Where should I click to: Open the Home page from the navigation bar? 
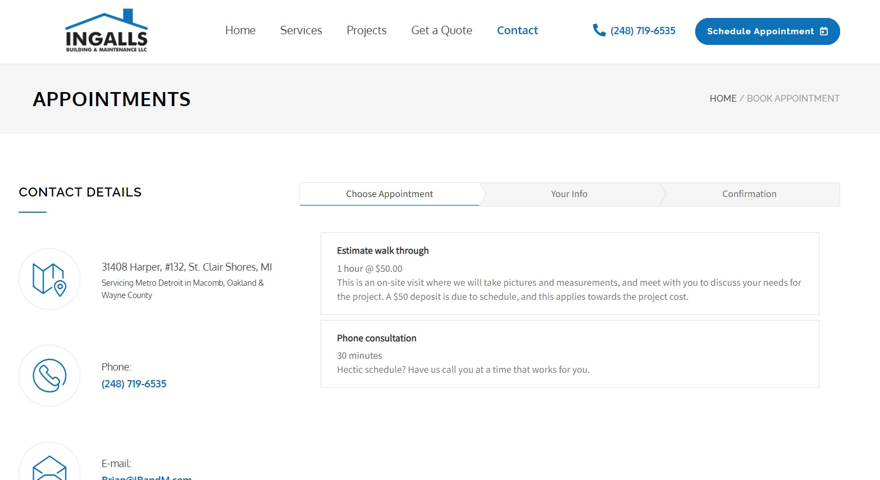pos(240,30)
